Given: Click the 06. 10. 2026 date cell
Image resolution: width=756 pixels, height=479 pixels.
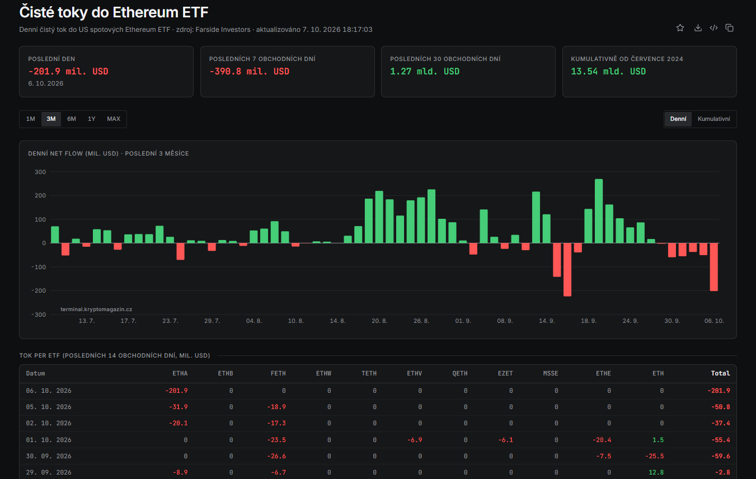Looking at the screenshot, I should tap(49, 391).
